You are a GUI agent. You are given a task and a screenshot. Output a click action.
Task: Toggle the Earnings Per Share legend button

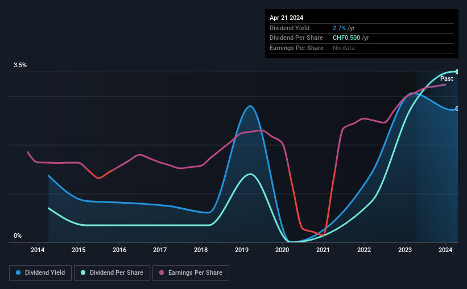(x=191, y=273)
